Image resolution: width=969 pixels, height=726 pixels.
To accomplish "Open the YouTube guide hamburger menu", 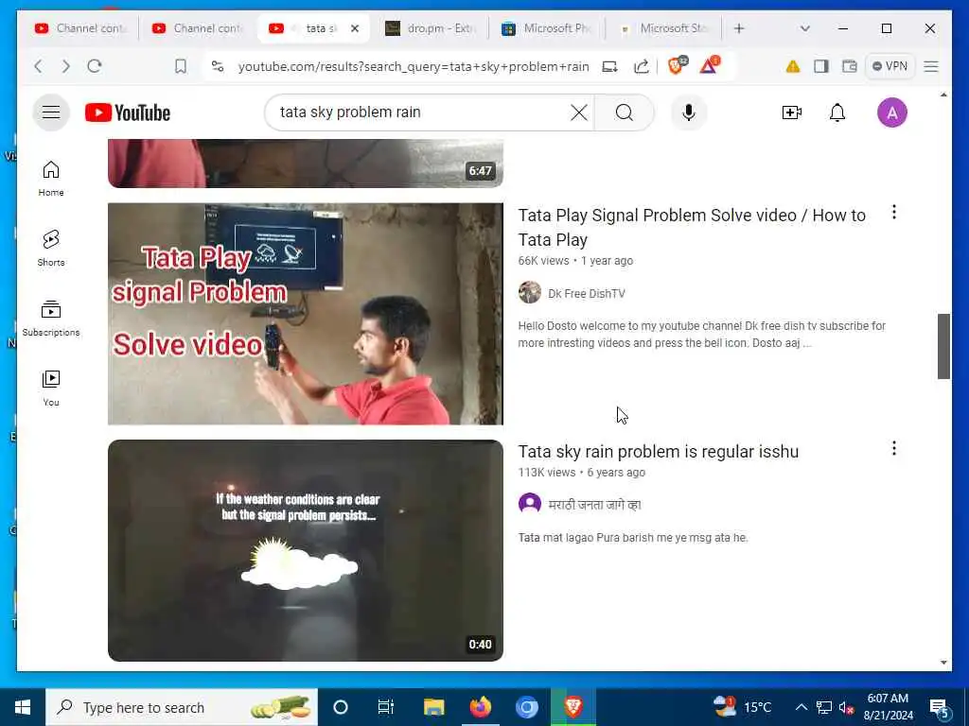I will click(x=51, y=112).
